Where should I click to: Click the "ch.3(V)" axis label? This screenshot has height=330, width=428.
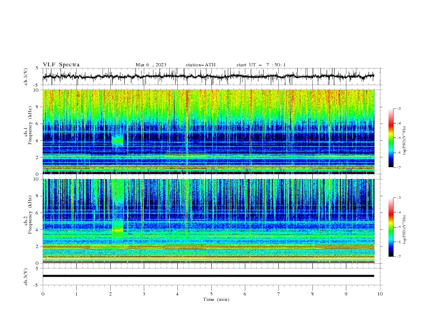(26, 277)
